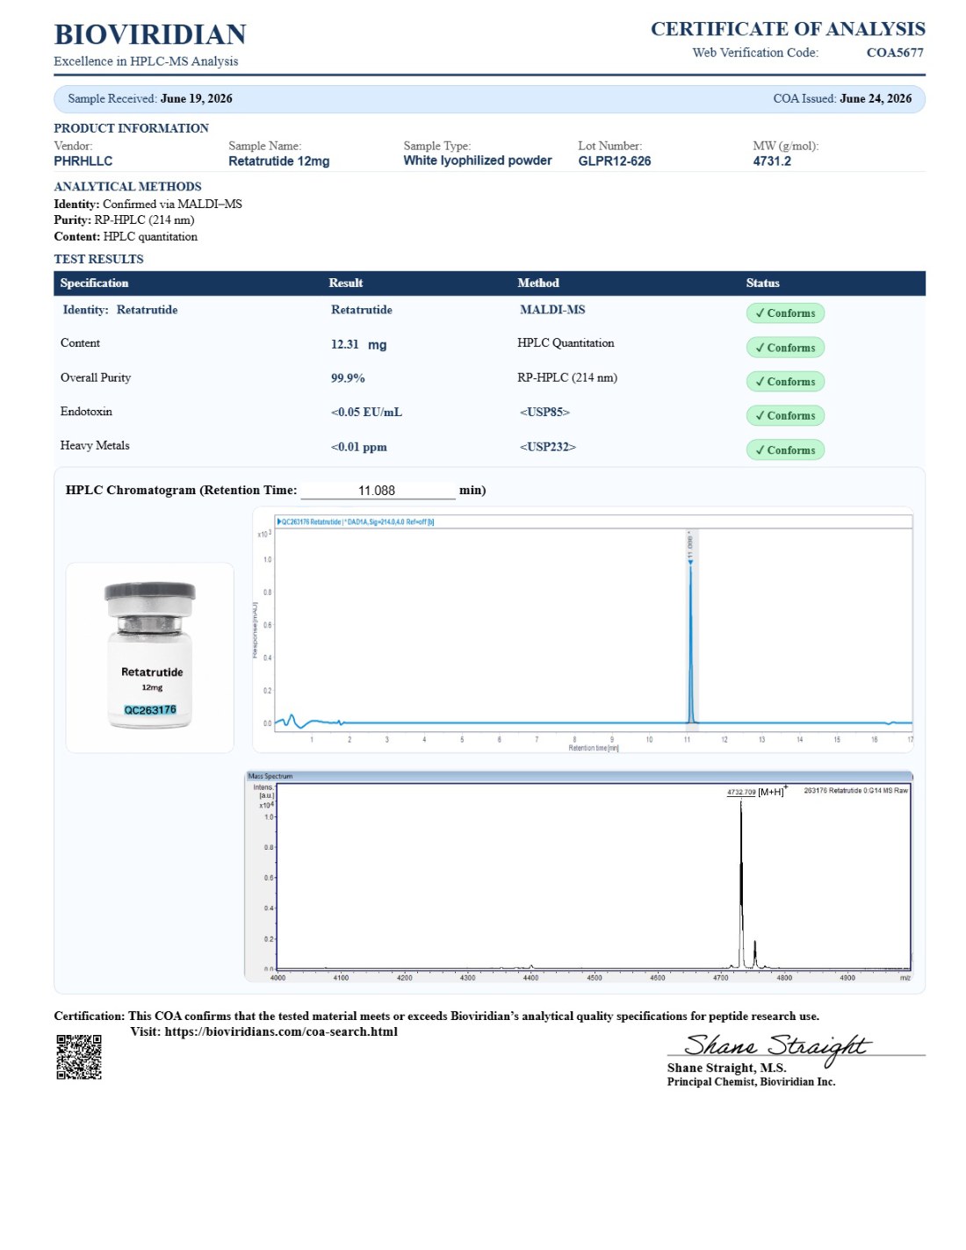
Task: Click the mass spectrum 4732.709 [M+H] peak label
Action: click(755, 792)
